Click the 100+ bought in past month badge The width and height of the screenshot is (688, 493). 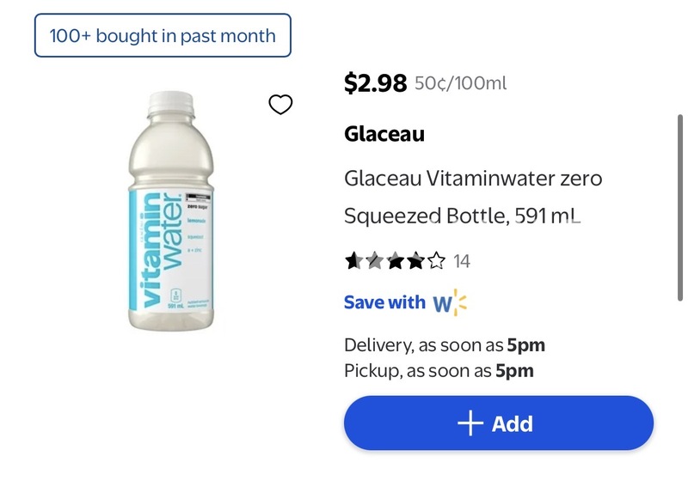(163, 36)
